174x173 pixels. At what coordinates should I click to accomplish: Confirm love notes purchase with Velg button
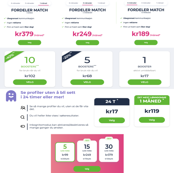tap(87, 169)
